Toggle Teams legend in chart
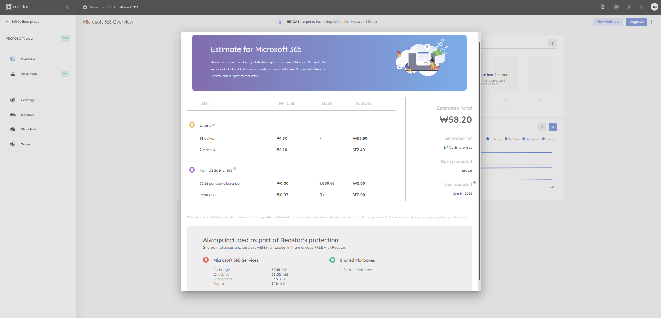661x318 pixels. (548, 139)
